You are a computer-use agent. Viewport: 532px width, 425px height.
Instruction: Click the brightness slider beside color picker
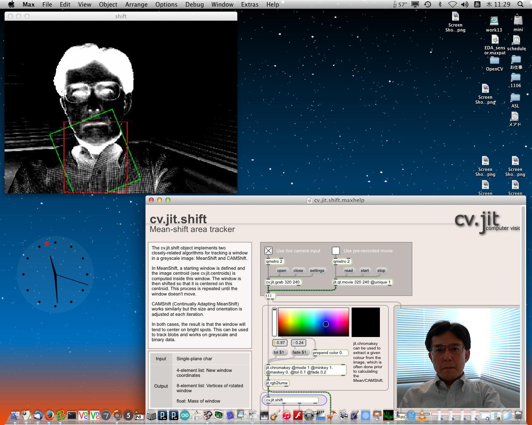pos(274,322)
